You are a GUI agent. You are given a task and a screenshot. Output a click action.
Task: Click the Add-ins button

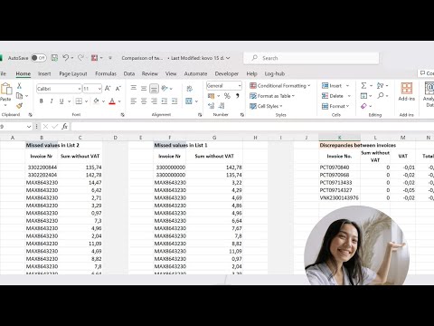pyautogui.click(x=407, y=91)
